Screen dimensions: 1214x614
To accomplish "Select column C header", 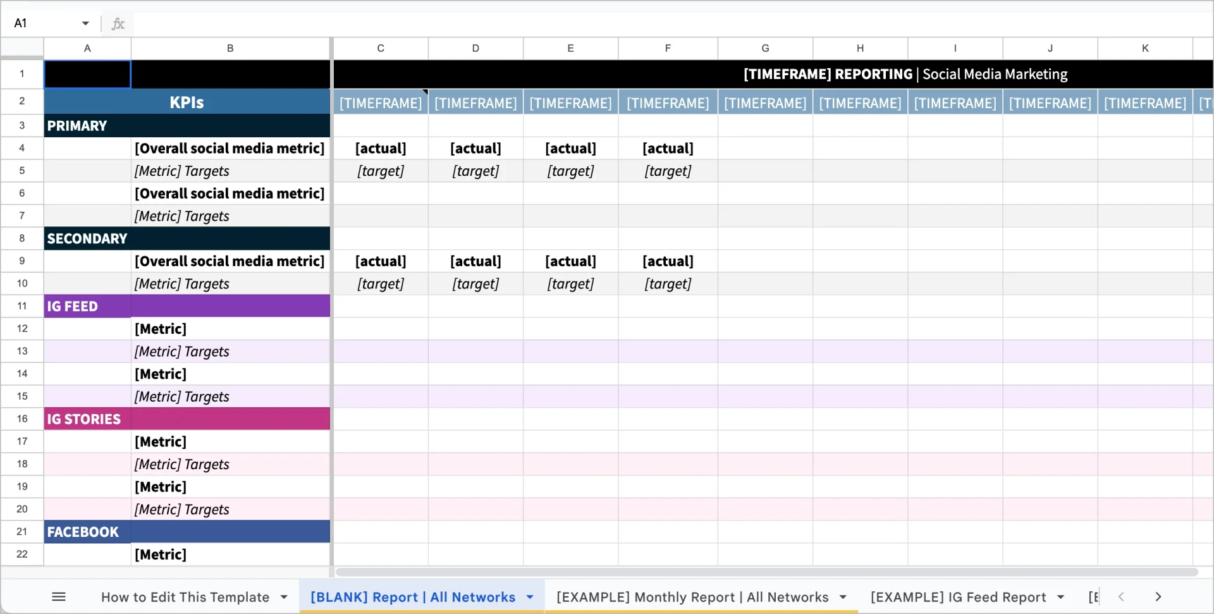I will point(381,48).
